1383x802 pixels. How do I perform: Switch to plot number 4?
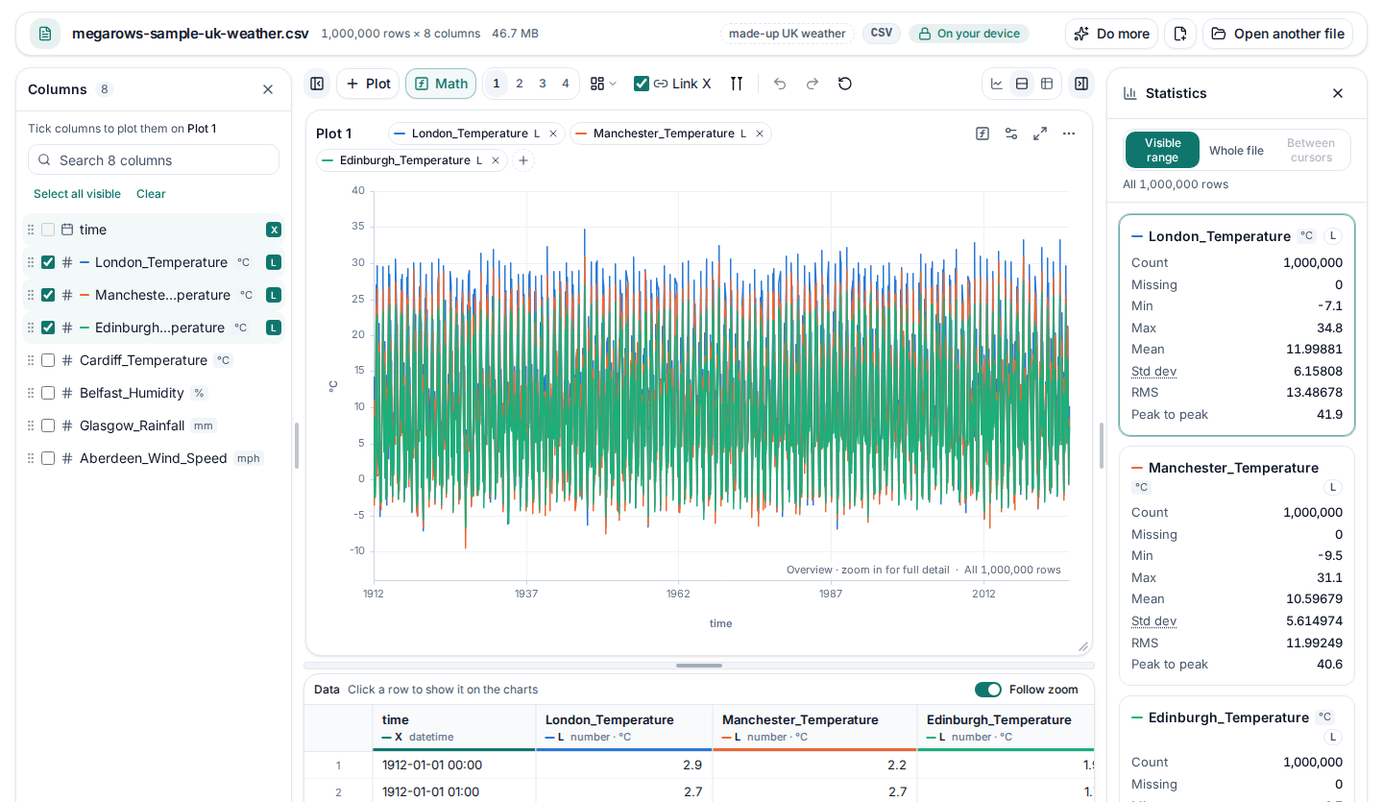[x=566, y=84]
